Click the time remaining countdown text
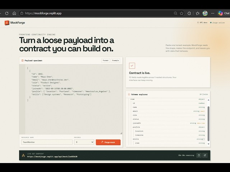The height and width of the screenshot is (172, 230). tap(186, 155)
